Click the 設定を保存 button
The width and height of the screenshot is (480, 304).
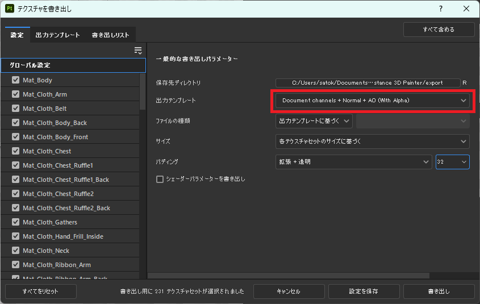(x=364, y=291)
